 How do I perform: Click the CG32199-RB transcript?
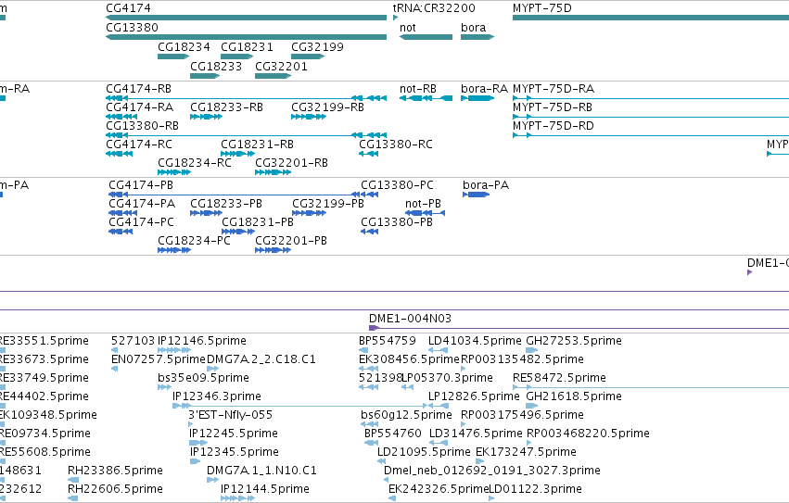click(309, 117)
